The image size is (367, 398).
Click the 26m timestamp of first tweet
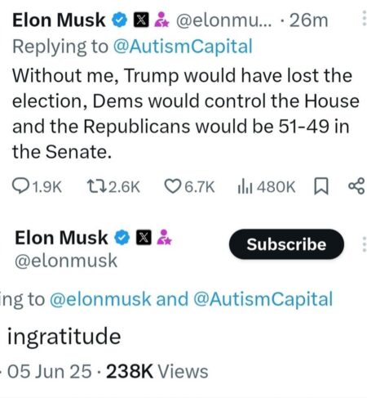coord(309,20)
